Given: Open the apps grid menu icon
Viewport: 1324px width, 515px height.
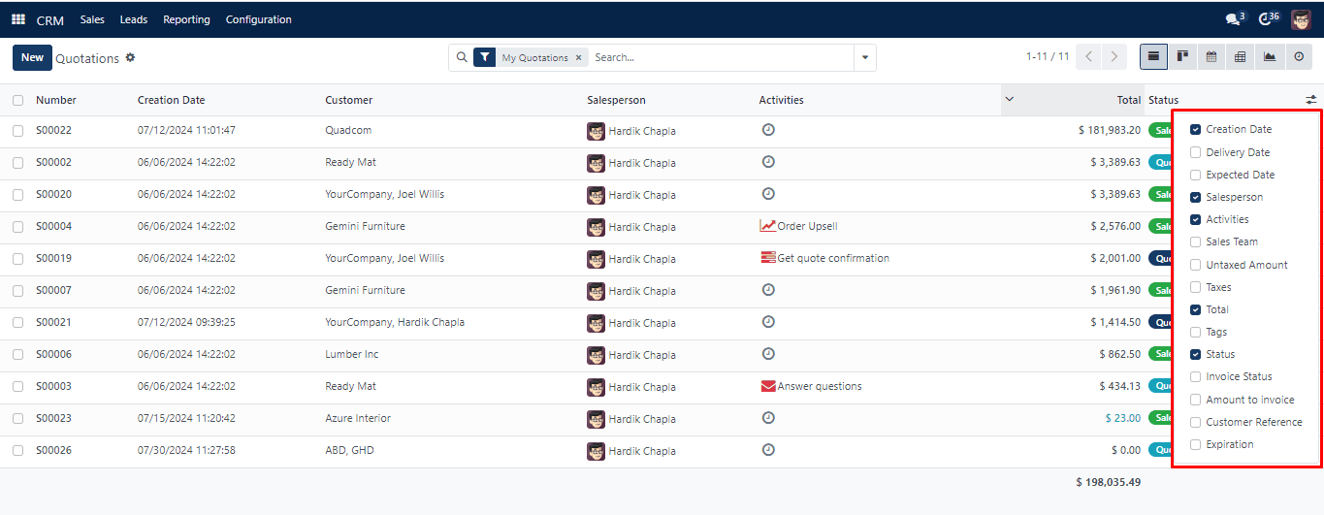Looking at the screenshot, I should [18, 19].
